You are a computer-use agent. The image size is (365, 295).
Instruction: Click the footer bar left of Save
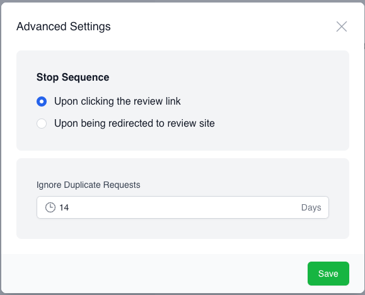[154, 274]
